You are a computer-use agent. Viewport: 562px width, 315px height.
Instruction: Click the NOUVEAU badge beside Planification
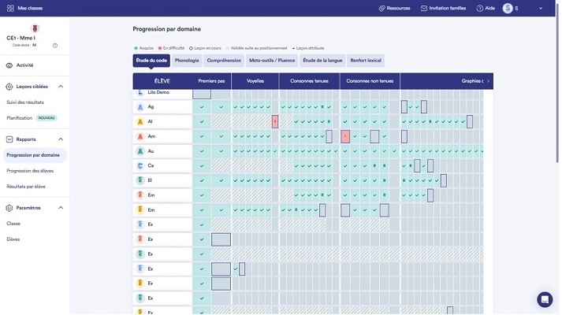(47, 118)
